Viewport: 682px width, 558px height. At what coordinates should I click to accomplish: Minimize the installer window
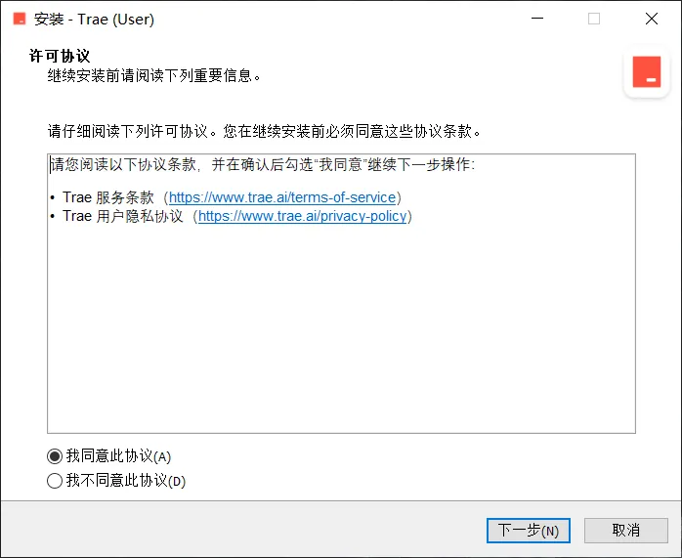537,19
